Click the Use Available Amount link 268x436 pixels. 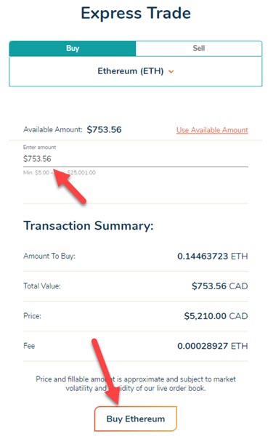pyautogui.click(x=212, y=130)
